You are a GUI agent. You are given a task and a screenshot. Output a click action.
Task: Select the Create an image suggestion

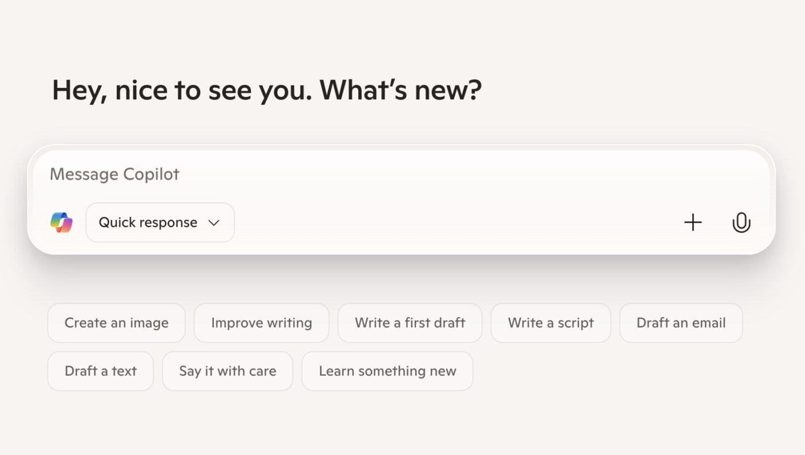pyautogui.click(x=116, y=323)
